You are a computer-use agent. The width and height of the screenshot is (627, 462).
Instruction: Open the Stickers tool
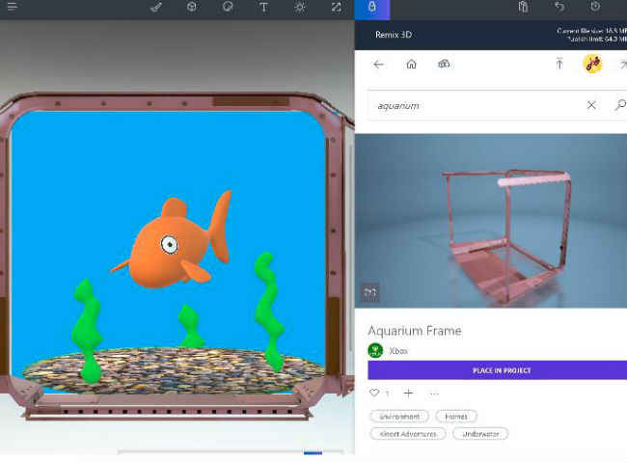[x=228, y=7]
